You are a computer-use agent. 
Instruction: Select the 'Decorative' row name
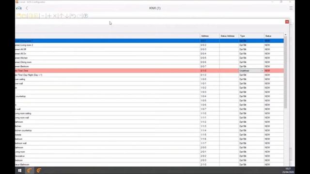[x=20, y=156]
